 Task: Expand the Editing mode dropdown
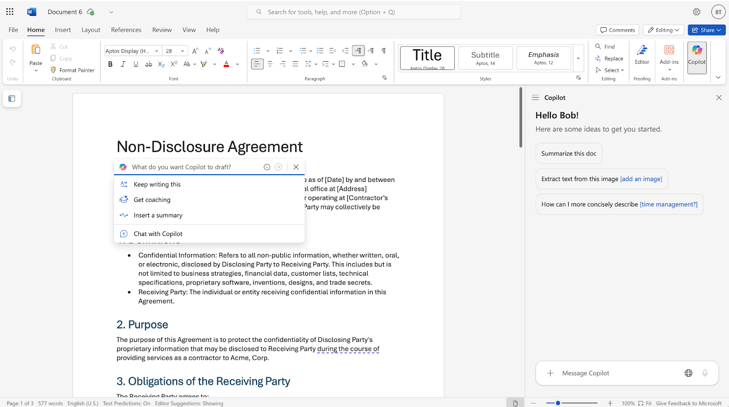(663, 30)
